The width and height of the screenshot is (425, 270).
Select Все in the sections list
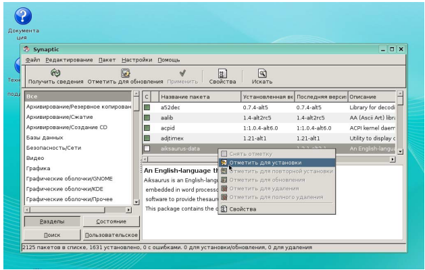(x=78, y=97)
